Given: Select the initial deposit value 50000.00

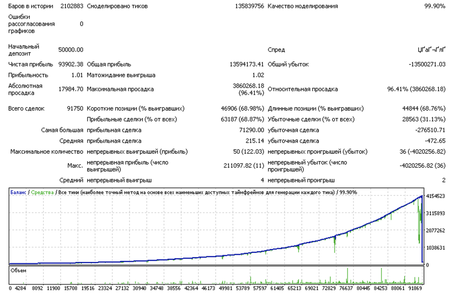Looking at the screenshot, I should point(71,50).
